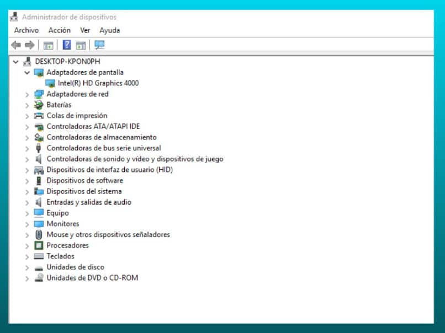The width and height of the screenshot is (445, 333).
Task: Open the Acción menu
Action: (59, 30)
